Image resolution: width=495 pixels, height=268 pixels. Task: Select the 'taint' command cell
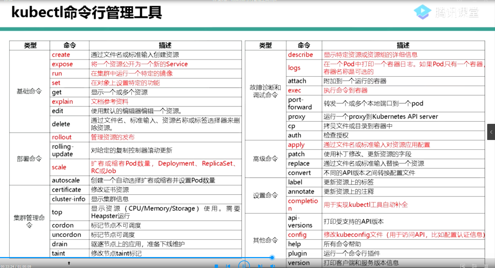point(69,253)
